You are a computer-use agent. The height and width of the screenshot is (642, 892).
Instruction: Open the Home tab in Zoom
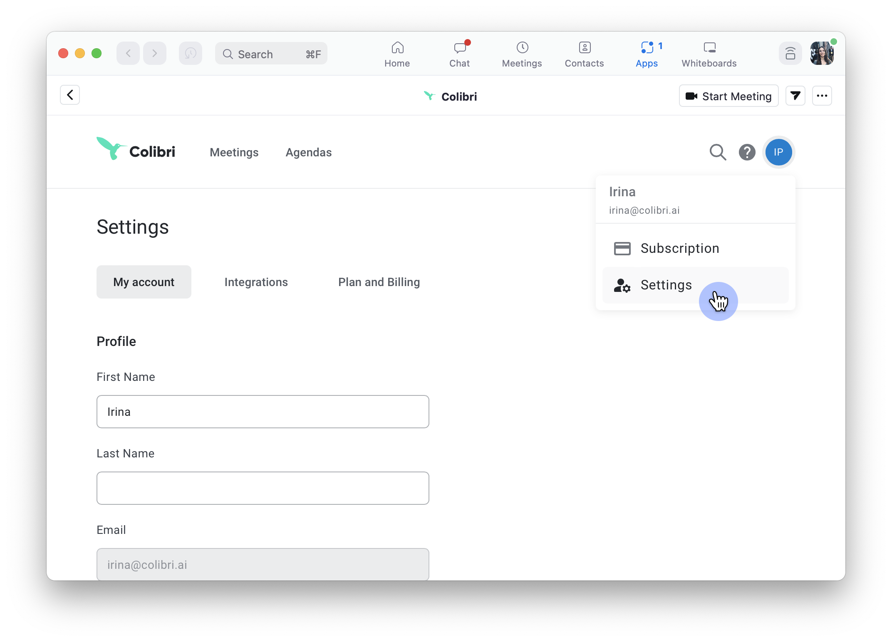(x=397, y=54)
